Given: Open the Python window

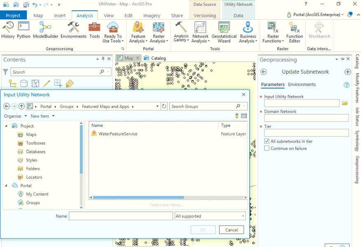Looking at the screenshot, I should coord(23,30).
